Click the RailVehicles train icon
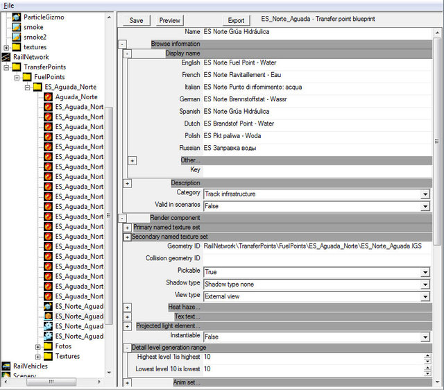This screenshot has width=444, height=390. [7, 366]
